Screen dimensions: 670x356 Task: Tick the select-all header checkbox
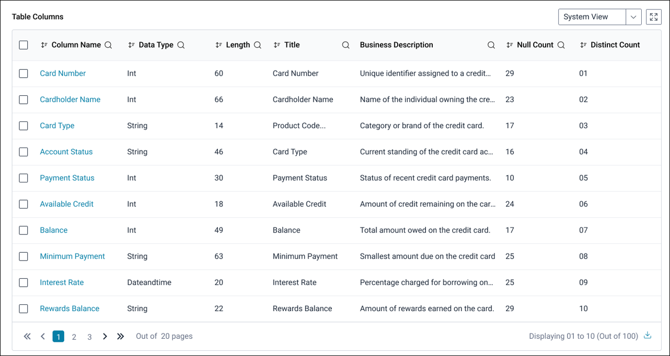(x=24, y=45)
